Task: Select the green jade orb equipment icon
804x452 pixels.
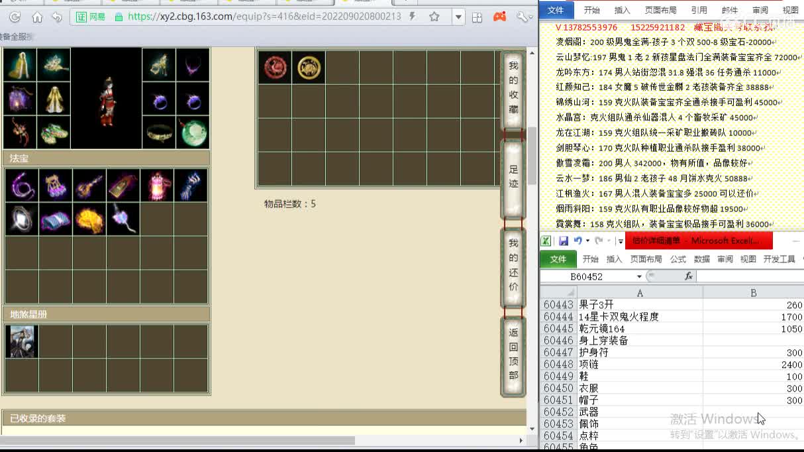Action: click(193, 132)
